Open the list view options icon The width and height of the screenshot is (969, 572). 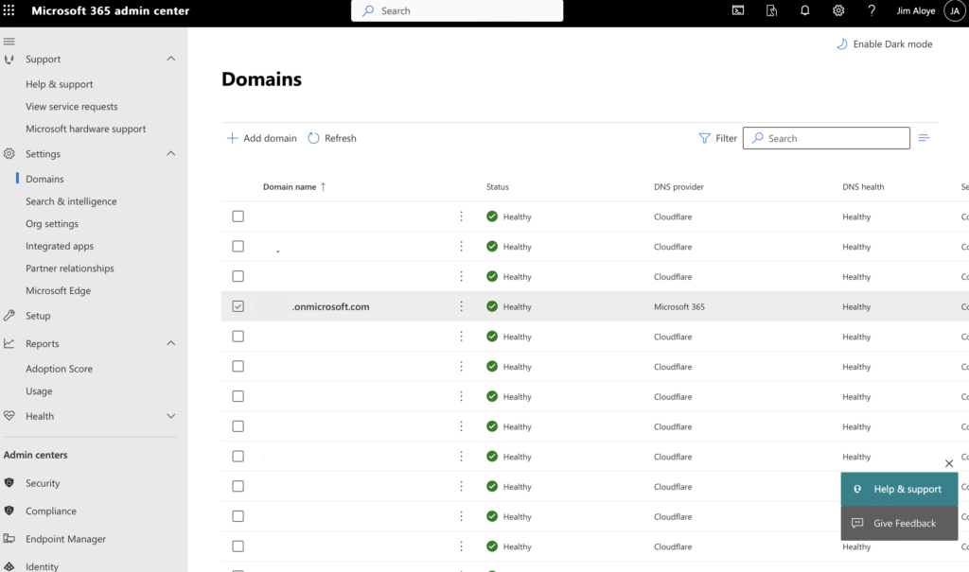[x=924, y=138]
